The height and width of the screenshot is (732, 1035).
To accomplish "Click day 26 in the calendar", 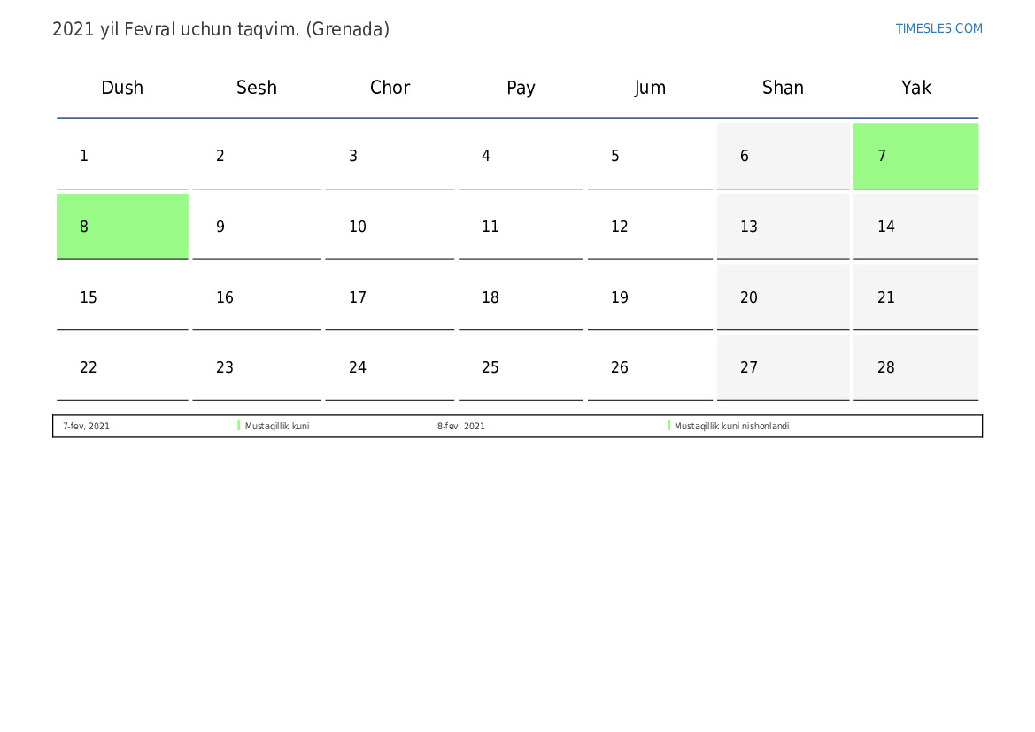I will coord(650,367).
